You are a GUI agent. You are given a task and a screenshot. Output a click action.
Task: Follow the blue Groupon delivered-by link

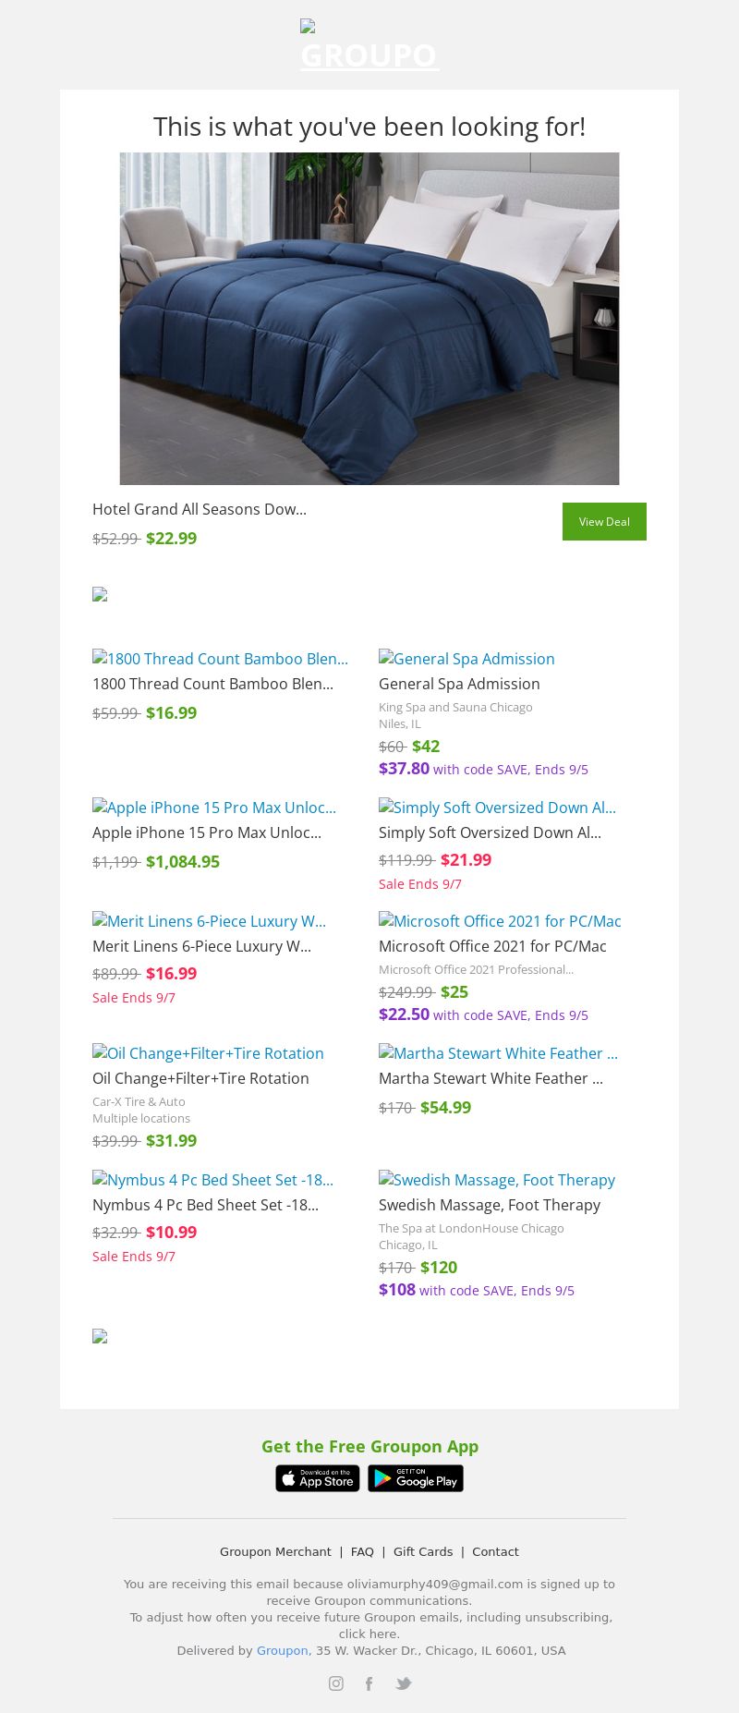pyautogui.click(x=282, y=1650)
